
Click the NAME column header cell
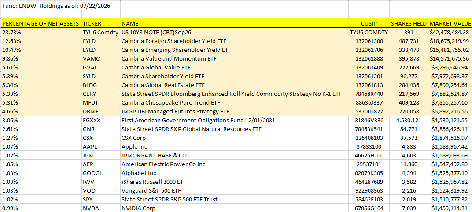click(234, 23)
